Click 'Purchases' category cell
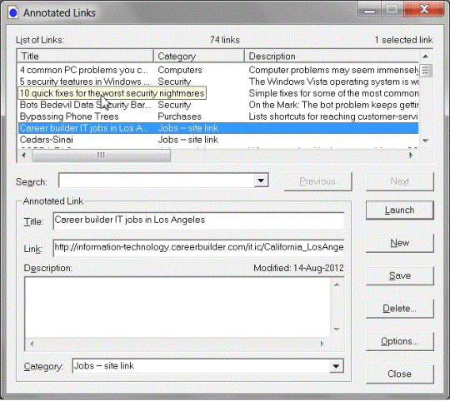Image resolution: width=450 pixels, height=401 pixels. [180, 116]
